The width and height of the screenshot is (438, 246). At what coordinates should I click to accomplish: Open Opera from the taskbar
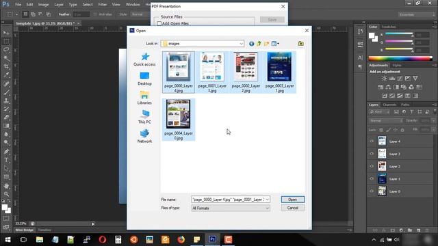tap(103, 240)
